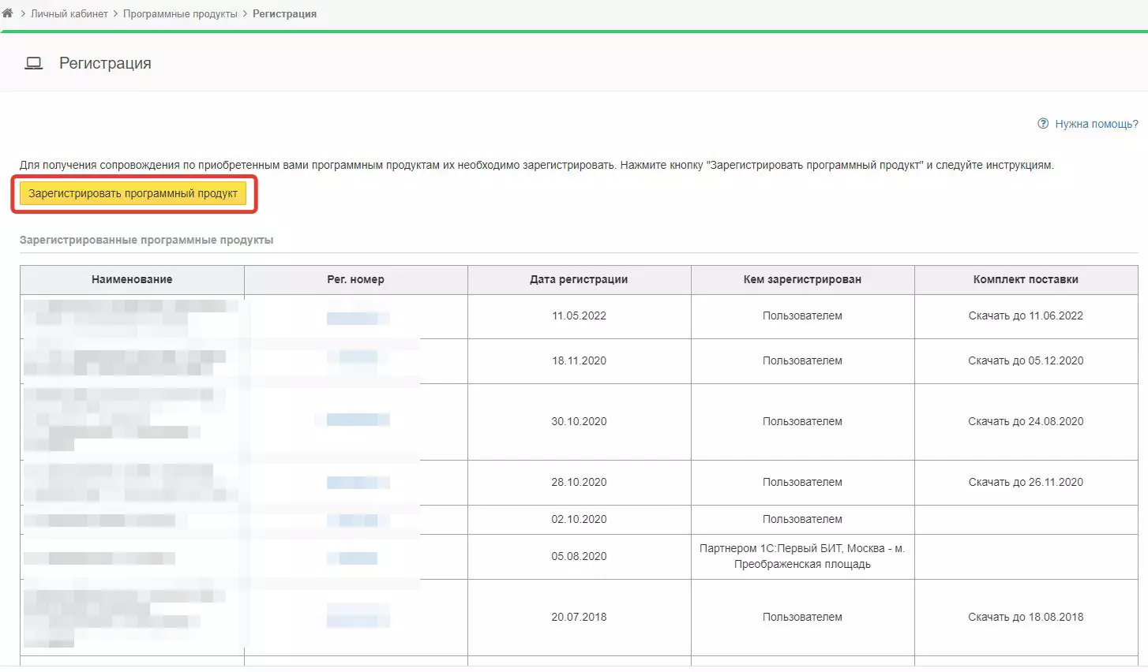Screen dimensions: 1148x672
Task: Open the Личный кабинет breadcrumb
Action: click(x=69, y=13)
